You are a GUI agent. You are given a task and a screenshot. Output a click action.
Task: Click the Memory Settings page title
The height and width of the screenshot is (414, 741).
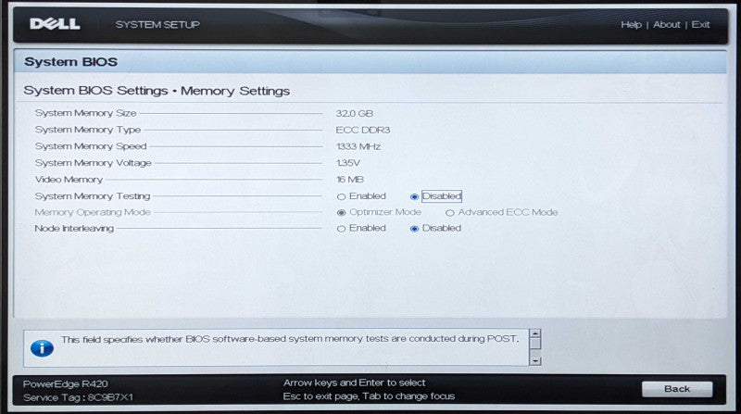(157, 91)
